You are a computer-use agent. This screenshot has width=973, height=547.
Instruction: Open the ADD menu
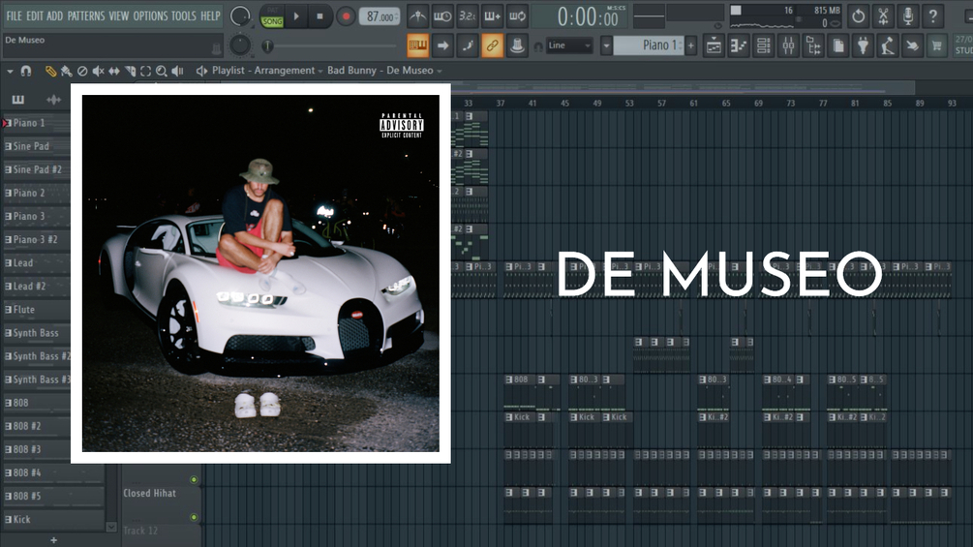(54, 16)
